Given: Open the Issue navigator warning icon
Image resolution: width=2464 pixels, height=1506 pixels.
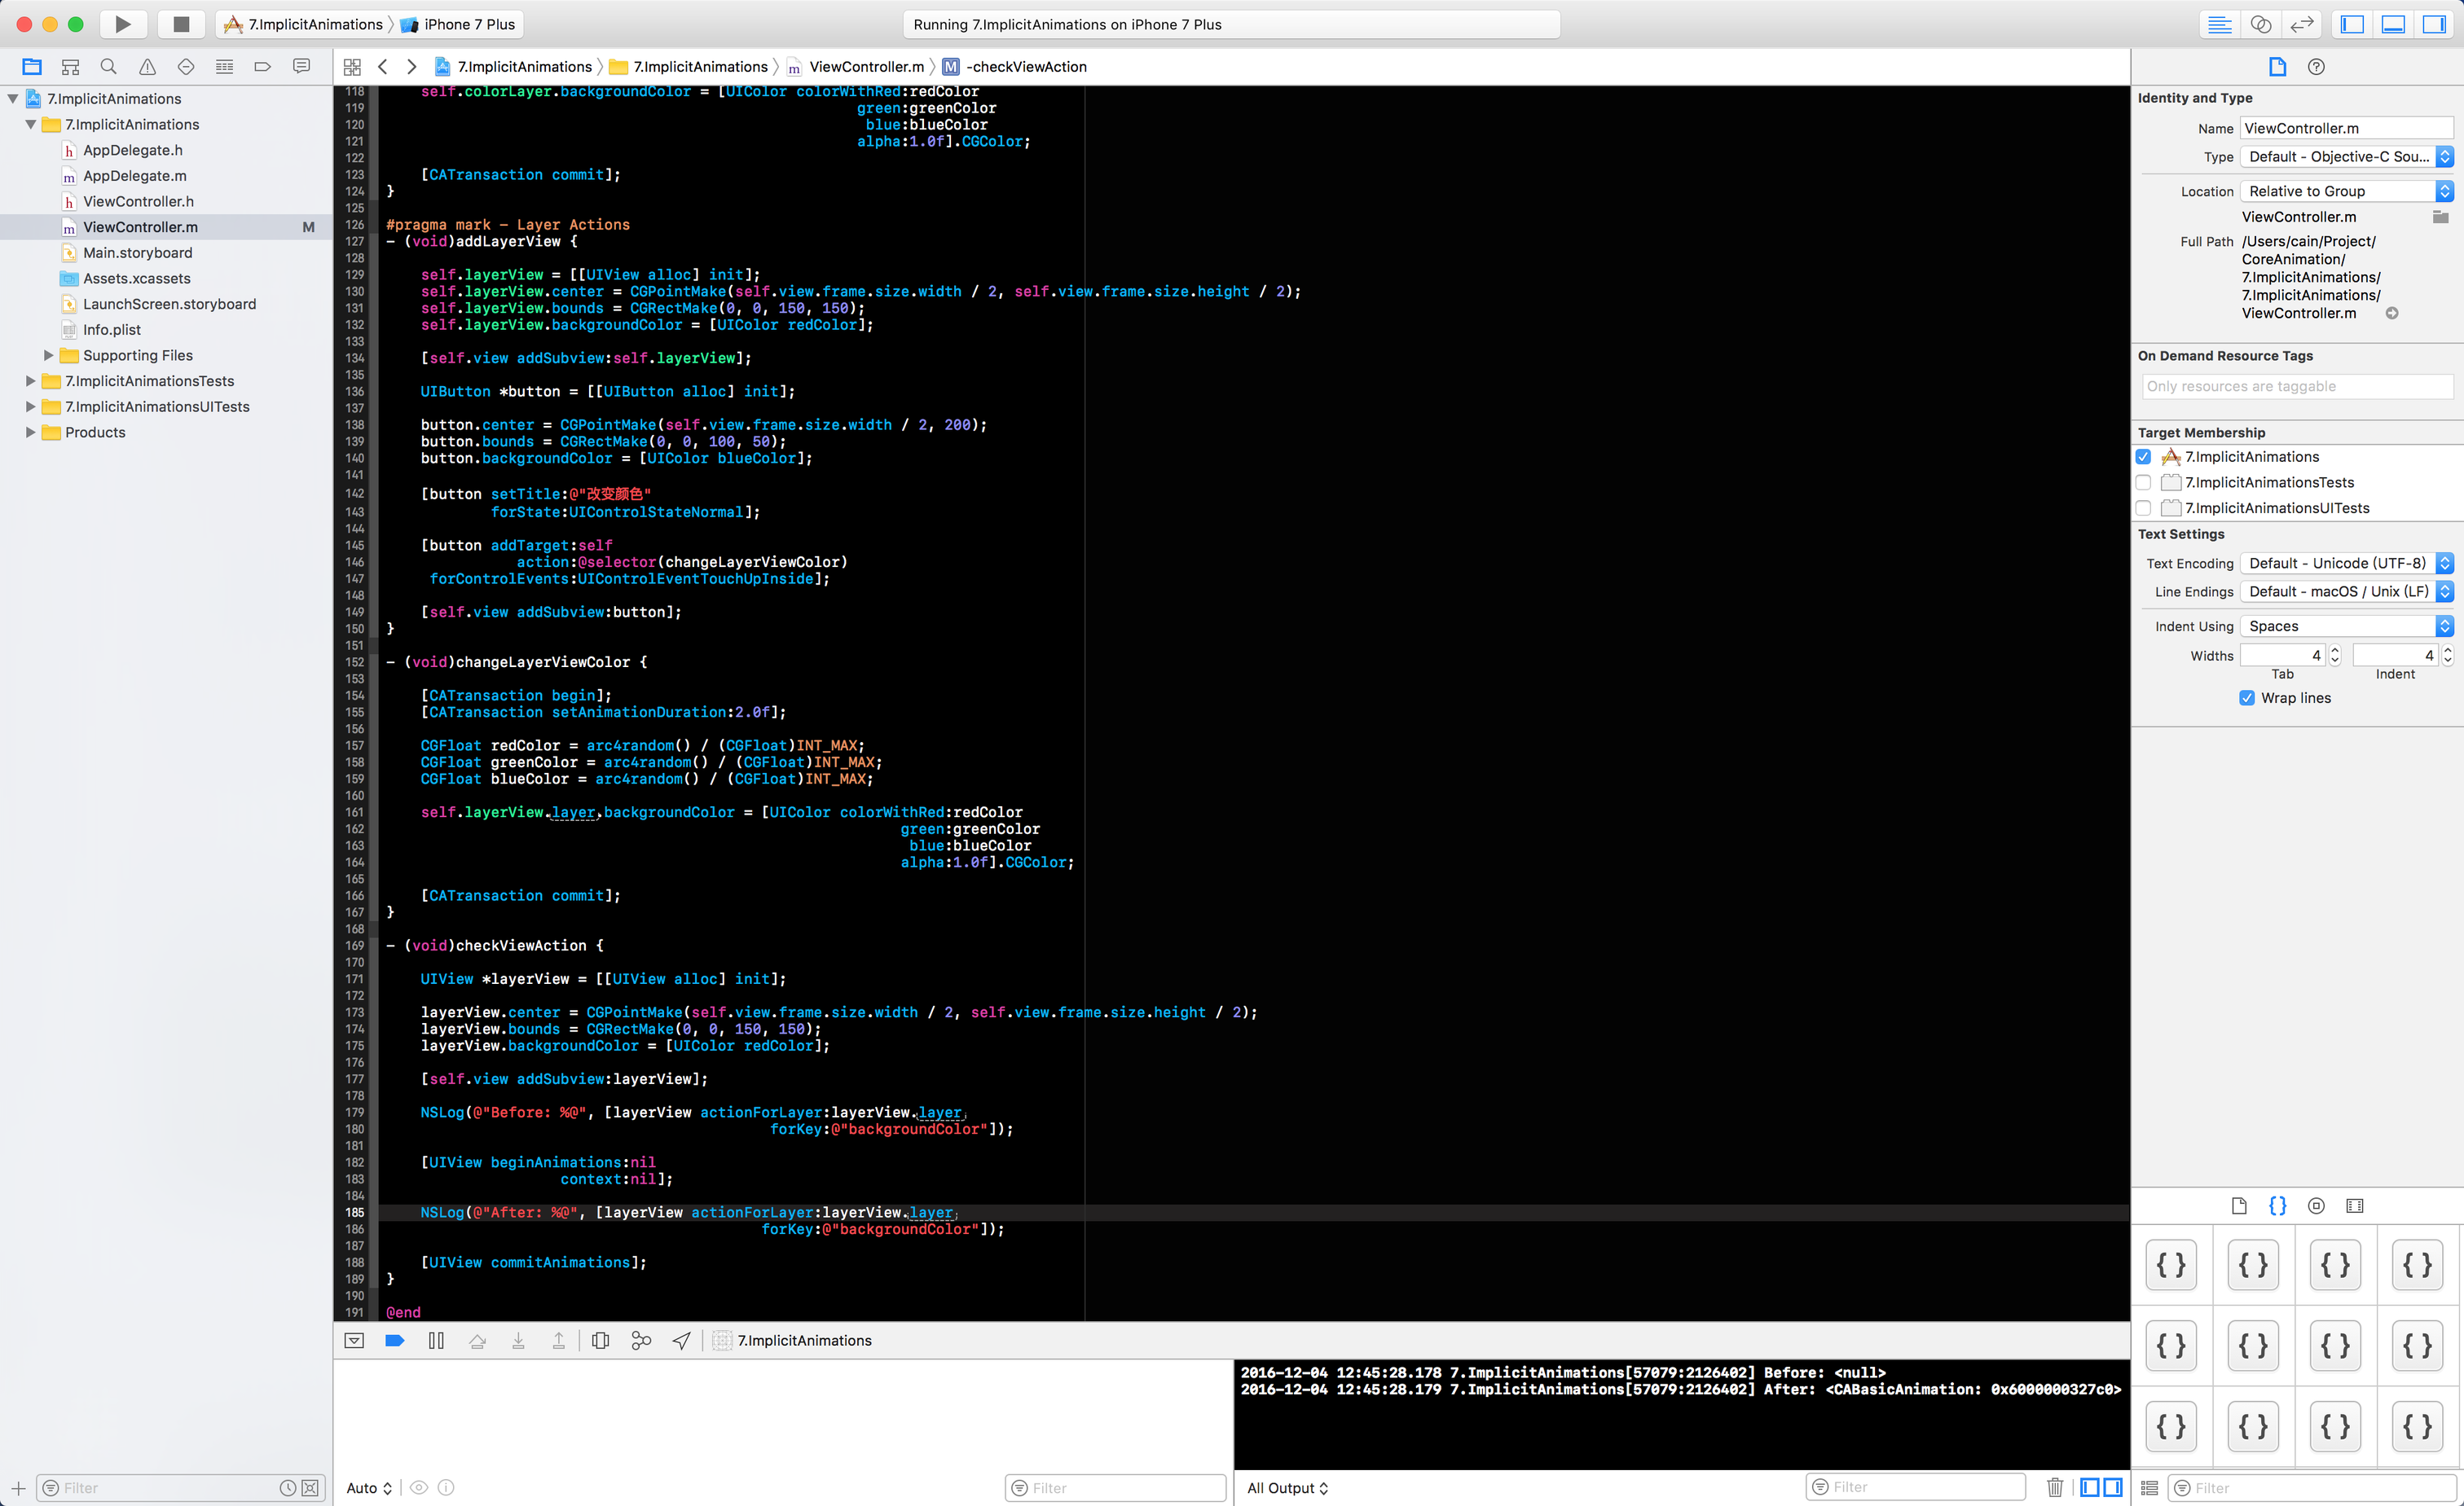Looking at the screenshot, I should 147,67.
